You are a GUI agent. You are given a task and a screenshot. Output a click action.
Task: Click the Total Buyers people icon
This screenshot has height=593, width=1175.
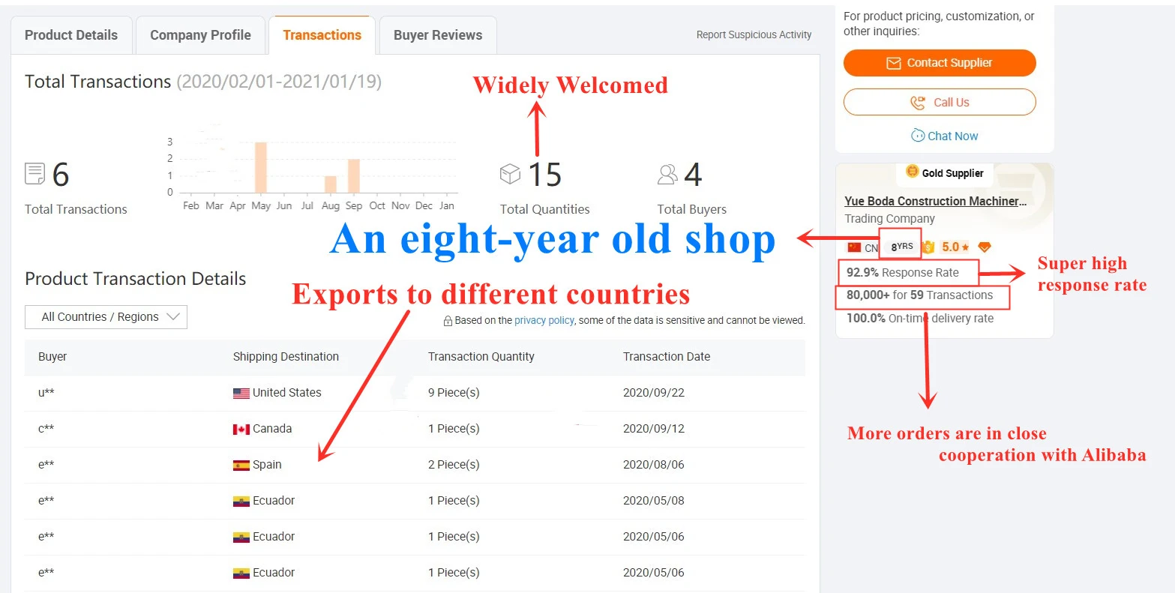[x=667, y=175]
